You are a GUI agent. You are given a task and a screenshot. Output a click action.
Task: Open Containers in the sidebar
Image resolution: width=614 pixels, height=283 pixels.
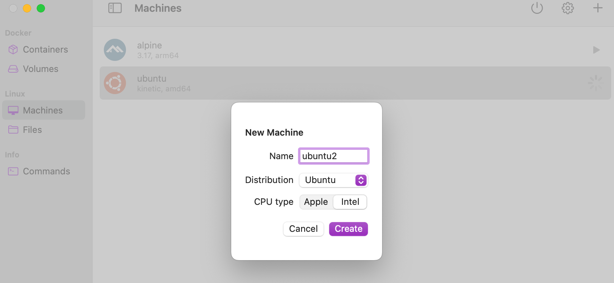pos(44,49)
